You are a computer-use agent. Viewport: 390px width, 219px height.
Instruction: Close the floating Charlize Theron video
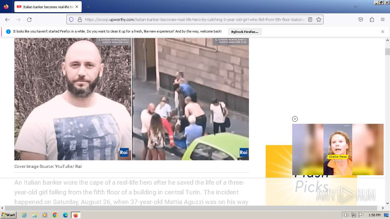point(295,119)
